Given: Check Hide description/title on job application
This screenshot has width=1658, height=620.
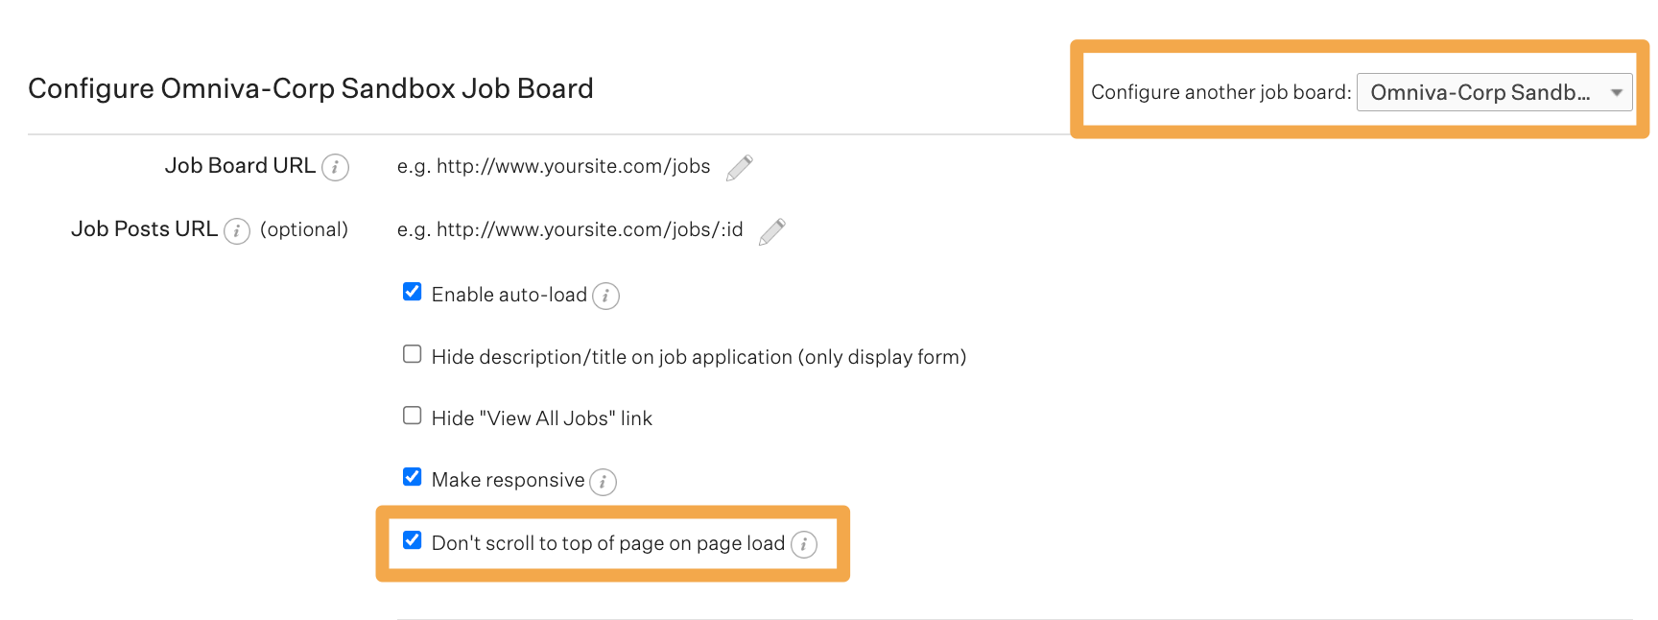Looking at the screenshot, I should [412, 353].
